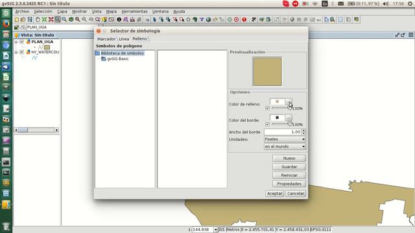Click the PLAN_UGA polygon symbol in legend
This screenshot has width=415, height=233.
point(47,47)
